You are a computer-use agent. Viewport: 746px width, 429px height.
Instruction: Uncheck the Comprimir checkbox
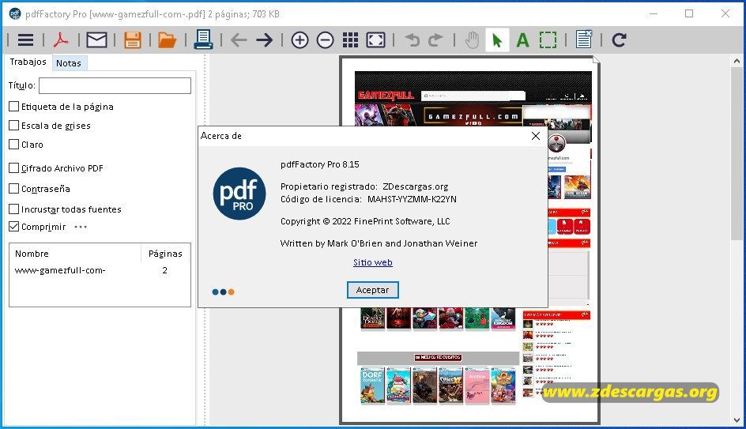click(x=13, y=227)
